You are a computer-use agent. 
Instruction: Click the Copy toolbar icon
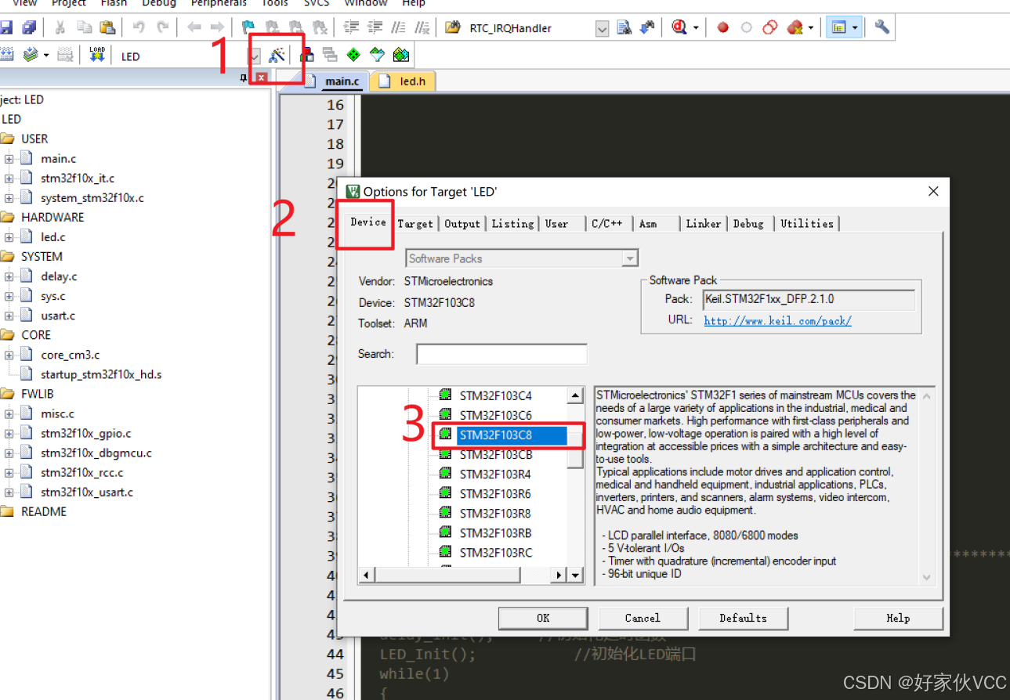[84, 27]
